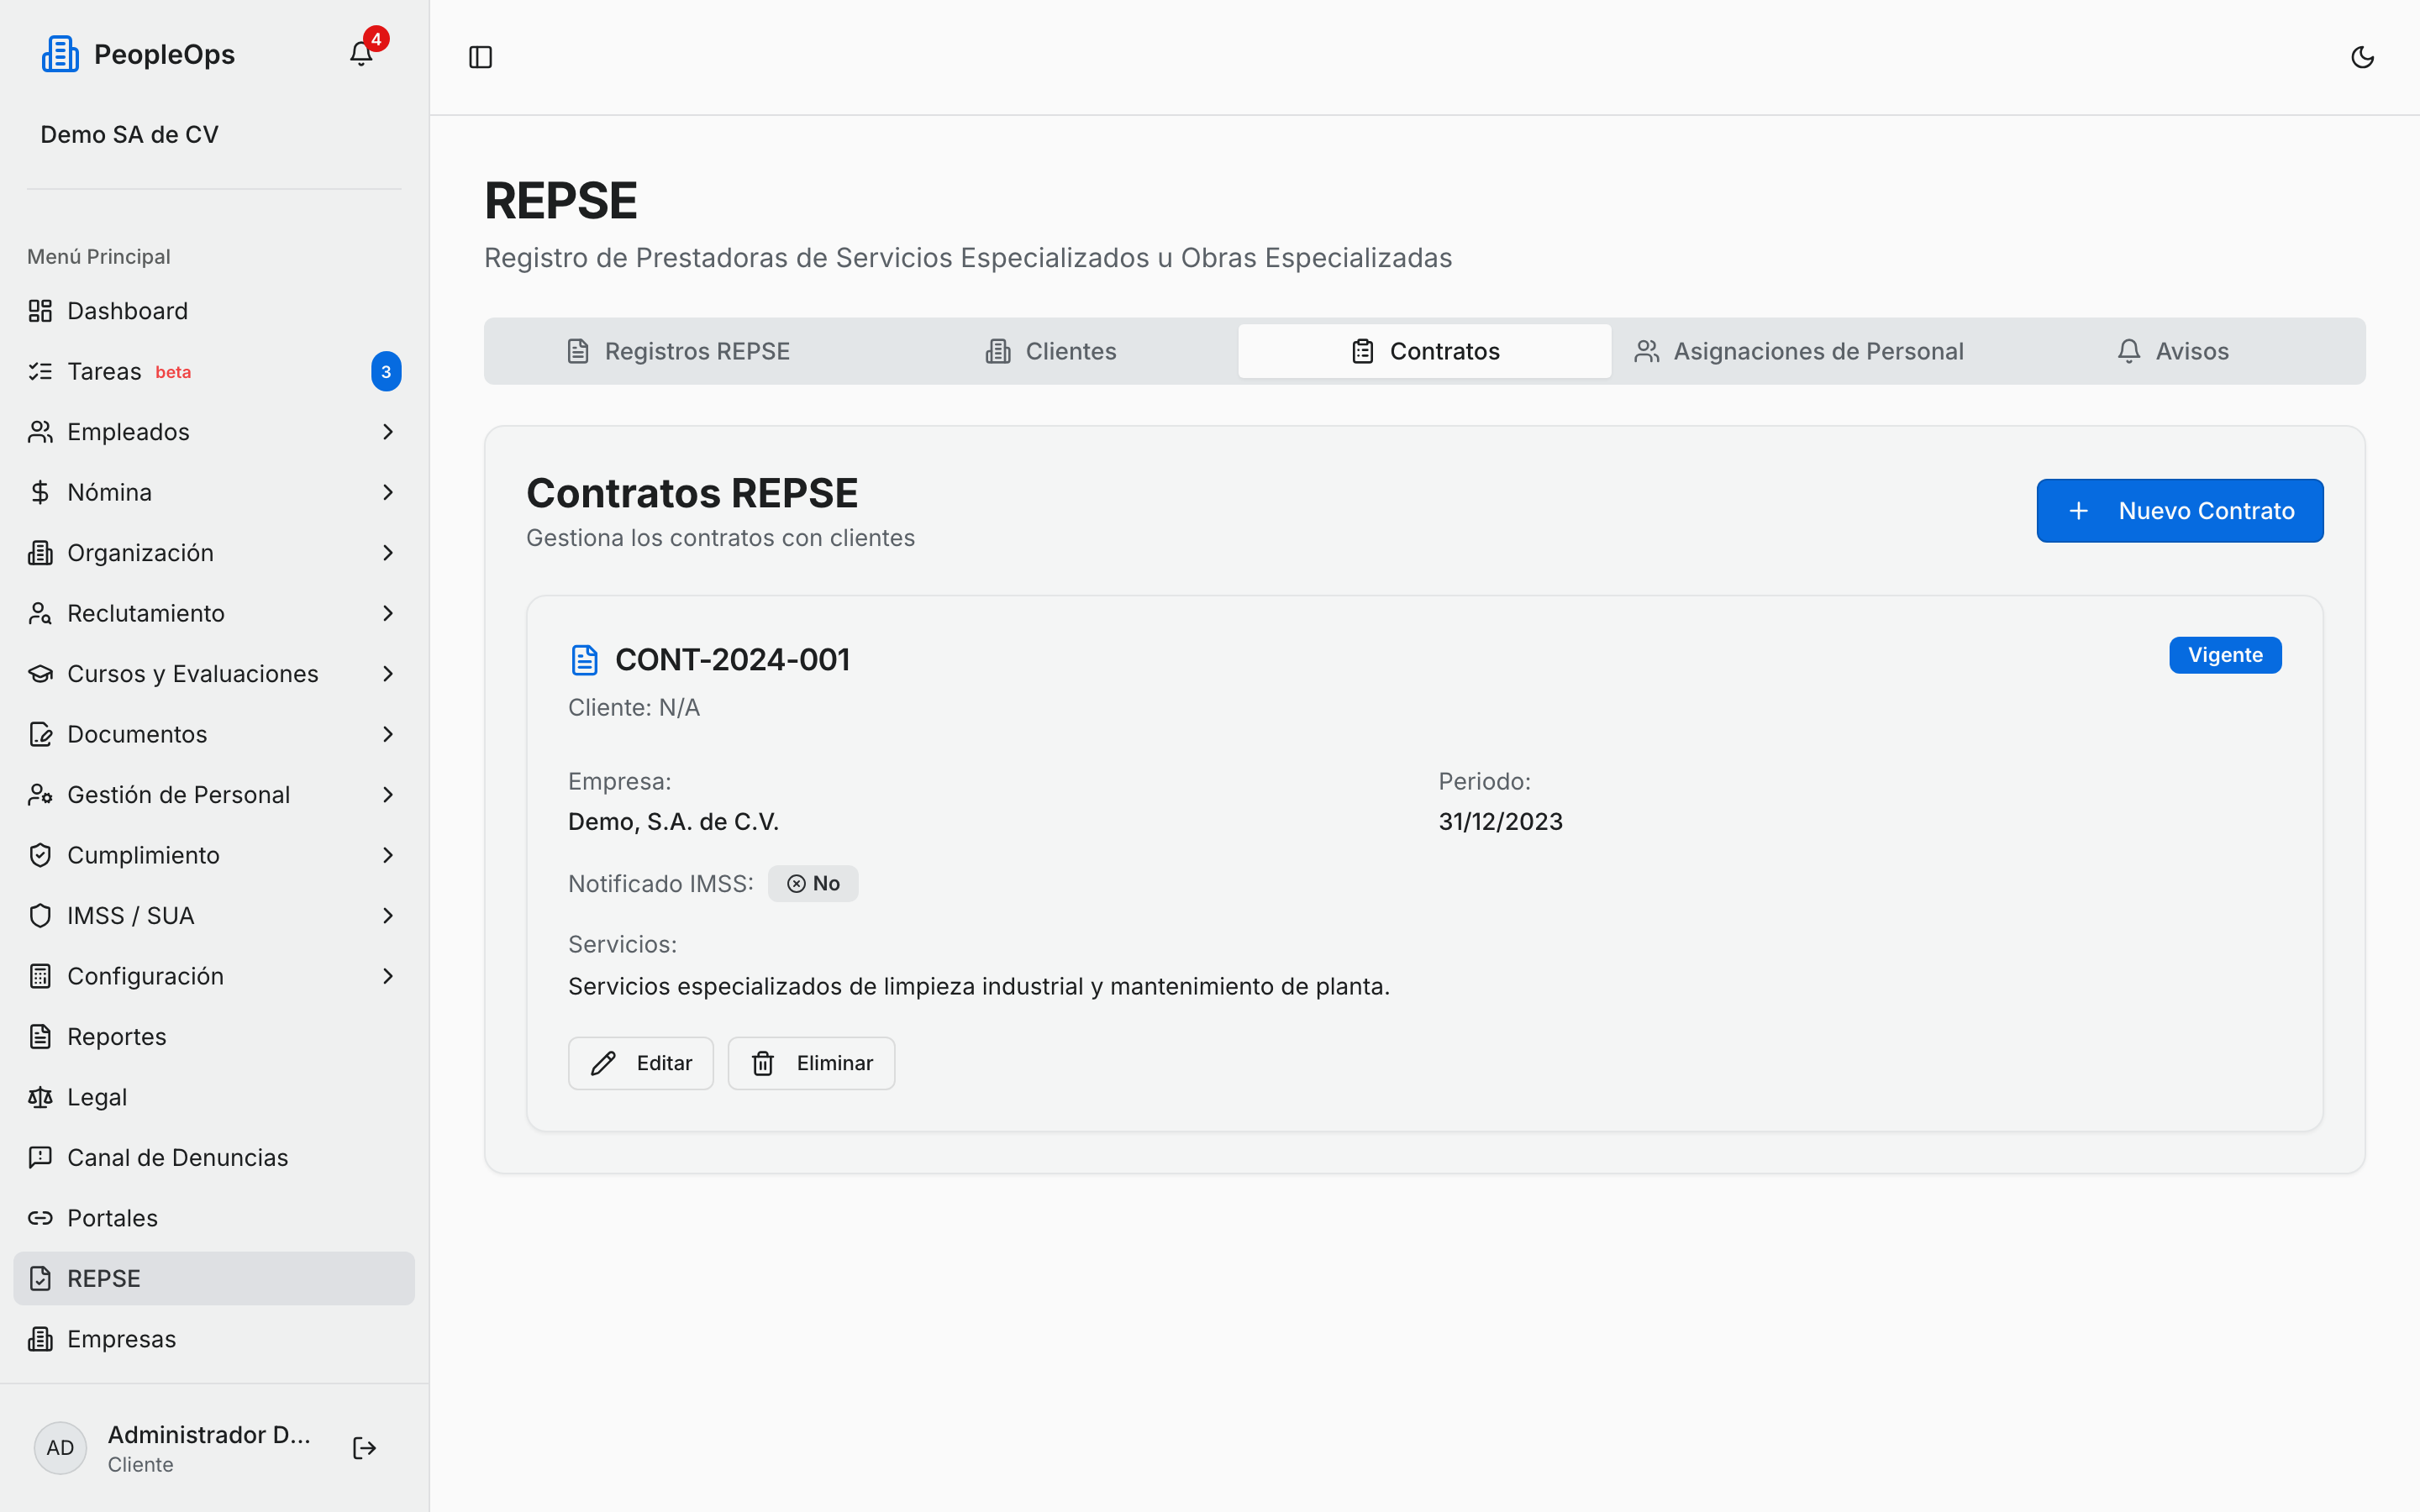Click the Cursos graduation cap icon
2420x1512 pixels.
[x=40, y=674]
